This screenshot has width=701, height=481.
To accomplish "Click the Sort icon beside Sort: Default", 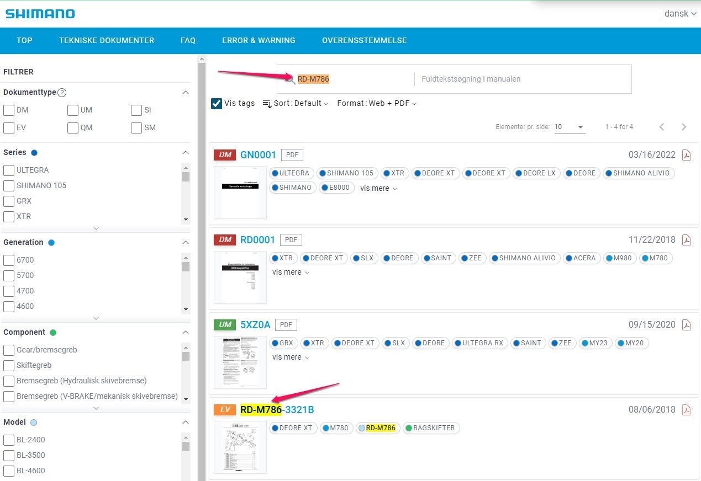I will coord(267,103).
